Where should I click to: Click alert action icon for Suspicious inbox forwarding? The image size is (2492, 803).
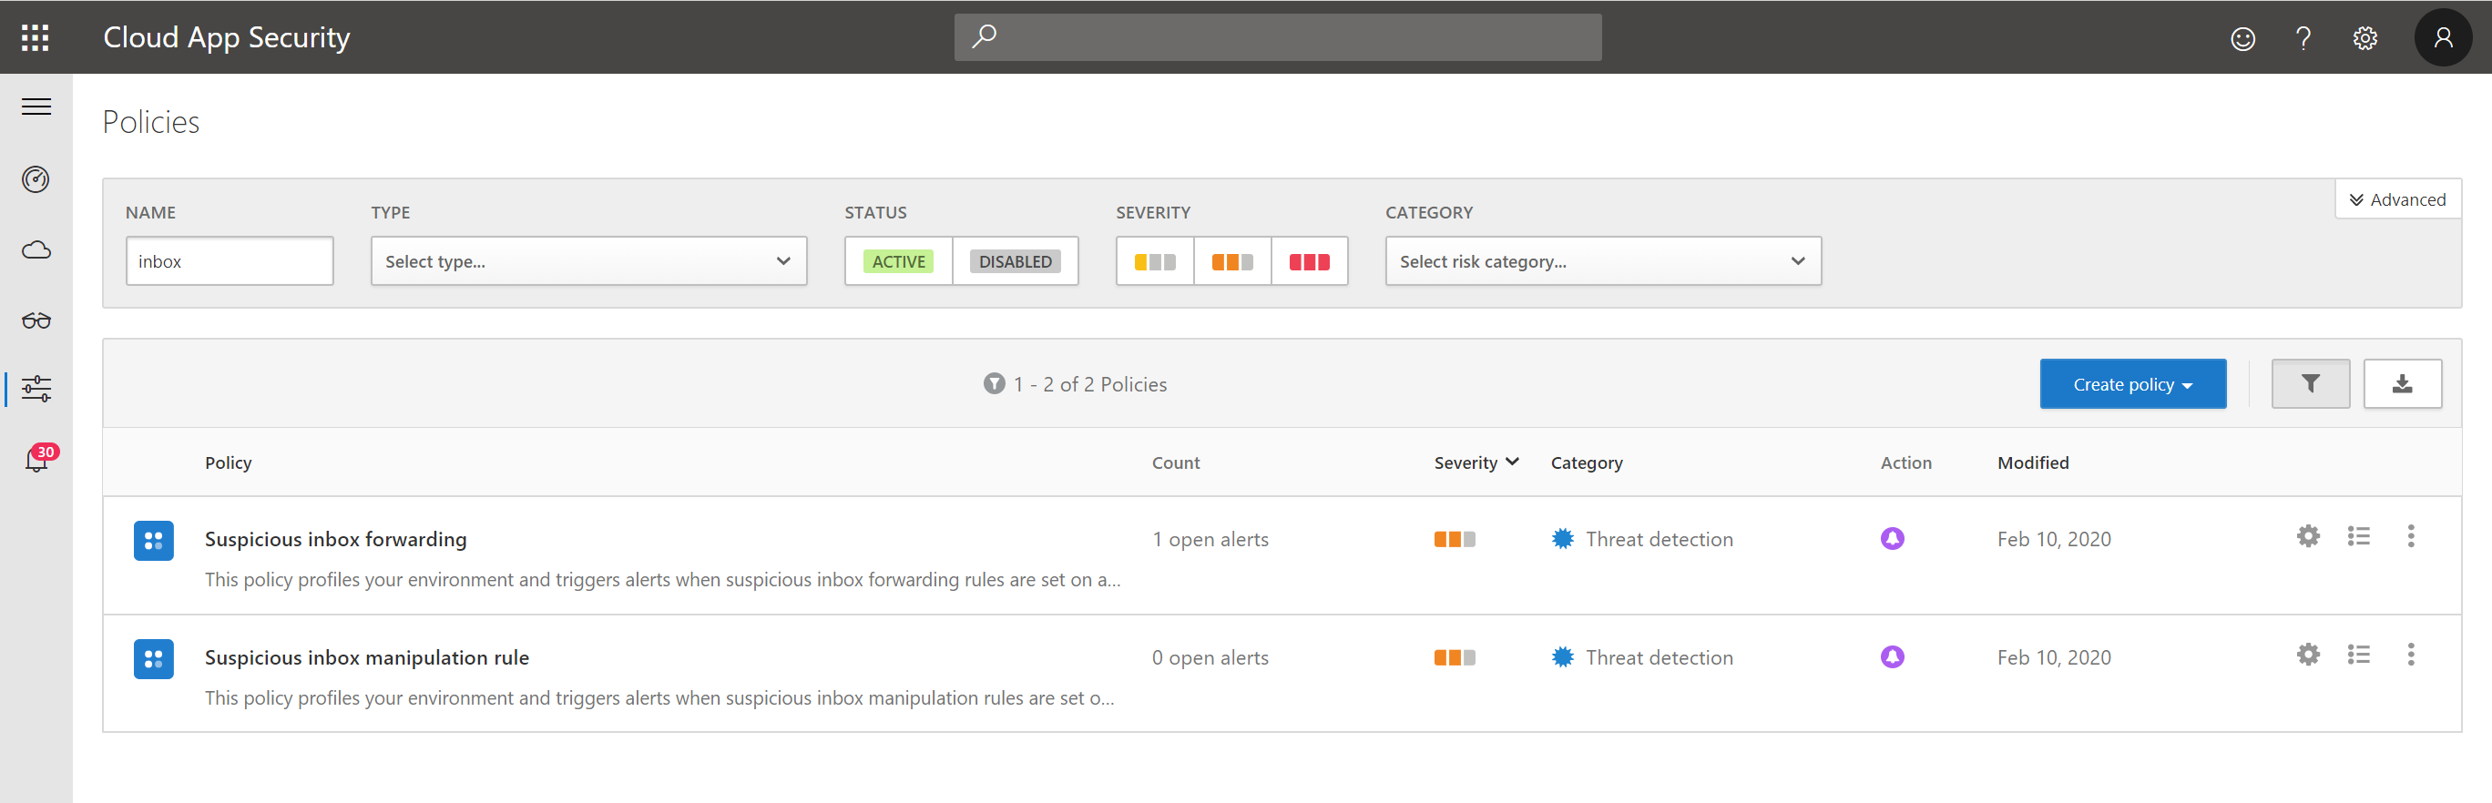pos(1891,538)
